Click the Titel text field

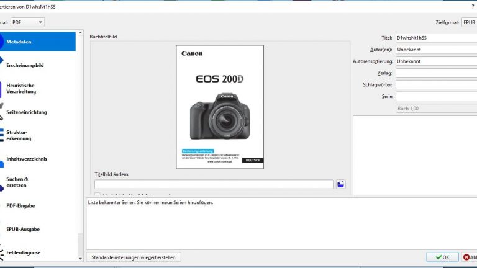click(x=435, y=38)
